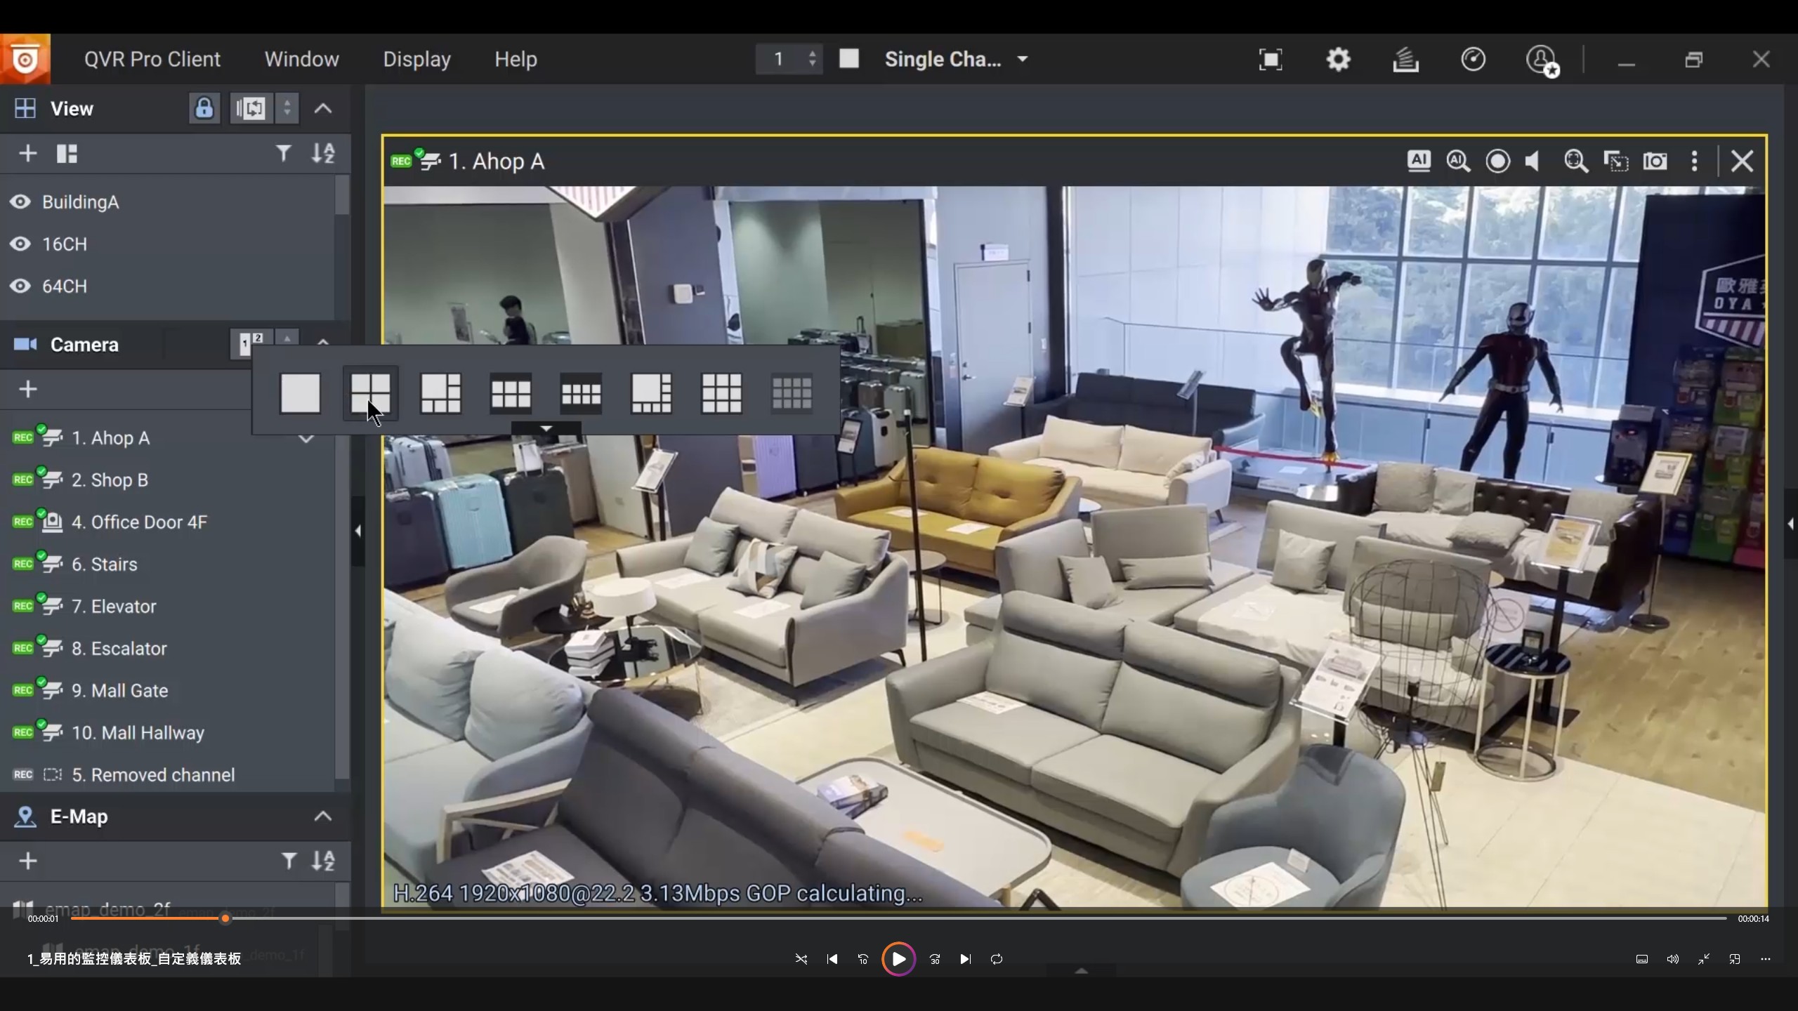The image size is (1798, 1011).
Task: Toggle 64CH view eye icon
Action: click(x=20, y=286)
